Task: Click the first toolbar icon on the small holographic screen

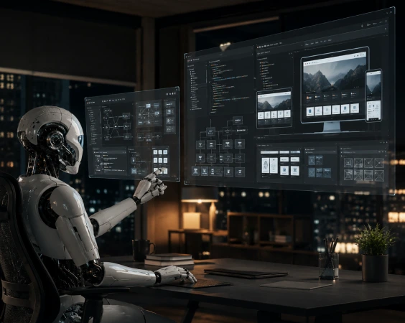Action: (103, 101)
